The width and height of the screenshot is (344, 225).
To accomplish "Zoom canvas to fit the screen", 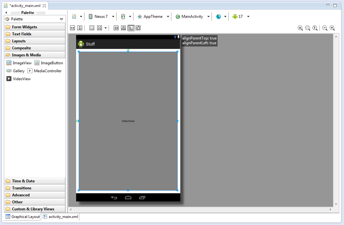I will pyautogui.click(x=308, y=28).
